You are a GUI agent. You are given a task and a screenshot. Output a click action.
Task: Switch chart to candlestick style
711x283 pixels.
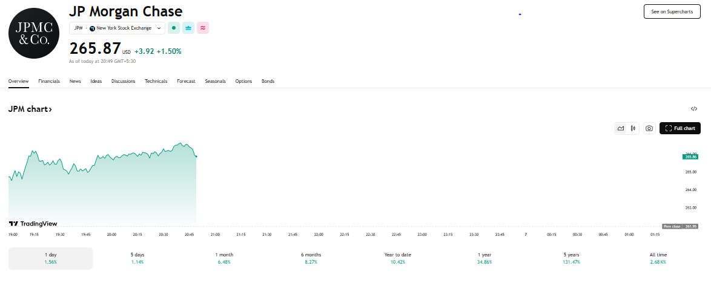click(633, 129)
